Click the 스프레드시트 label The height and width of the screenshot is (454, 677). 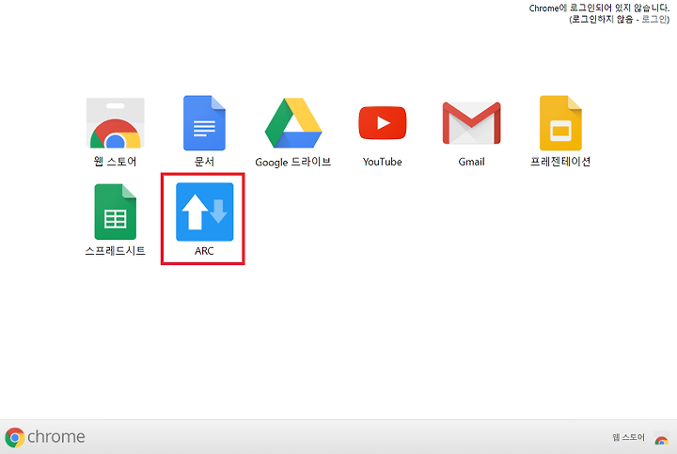(x=116, y=250)
